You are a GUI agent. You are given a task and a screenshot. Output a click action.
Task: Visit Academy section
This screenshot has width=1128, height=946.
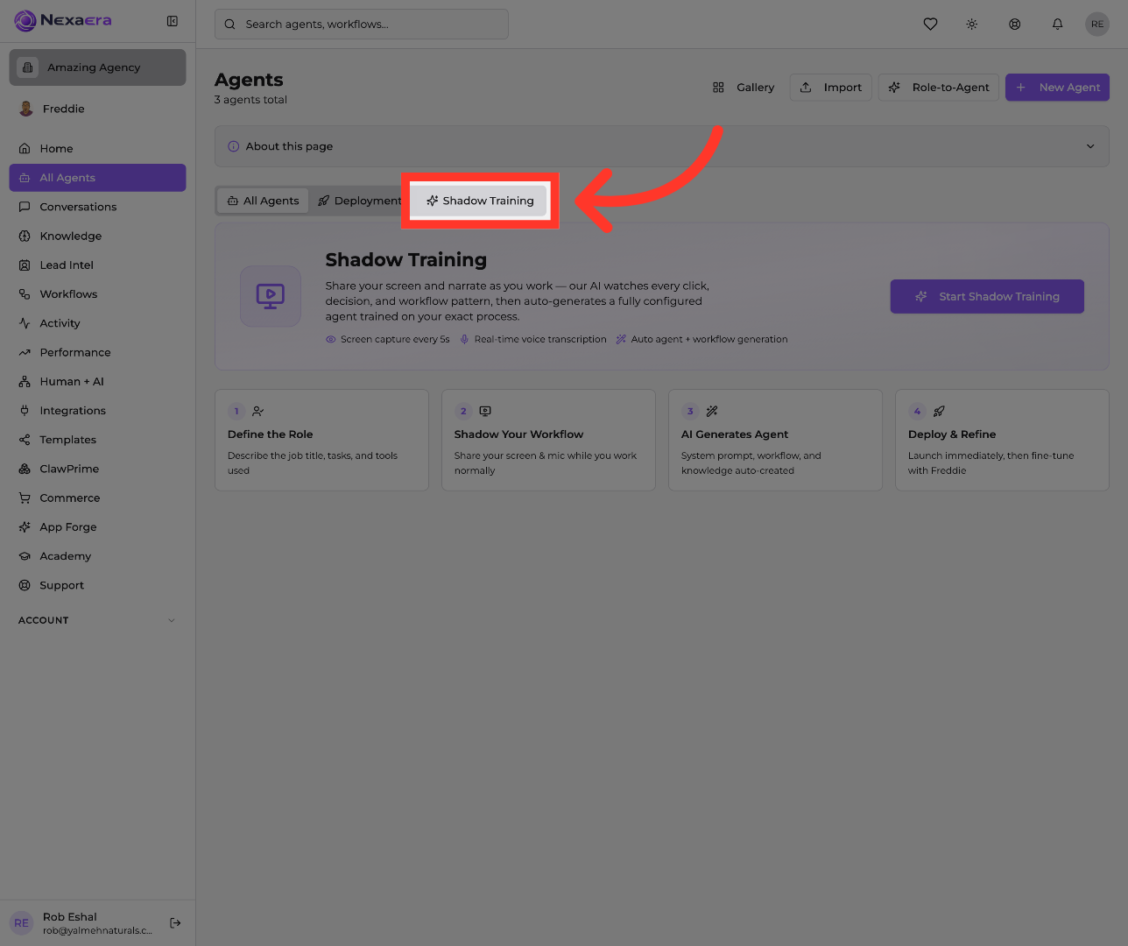[97, 556]
